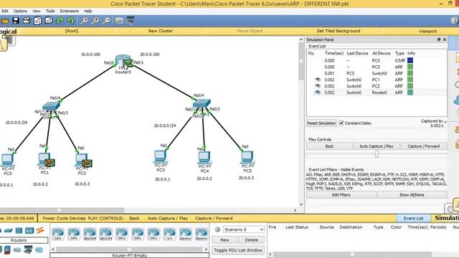The width and height of the screenshot is (459, 258).
Task: Click left arrow of router model scroller
Action: click(53, 249)
